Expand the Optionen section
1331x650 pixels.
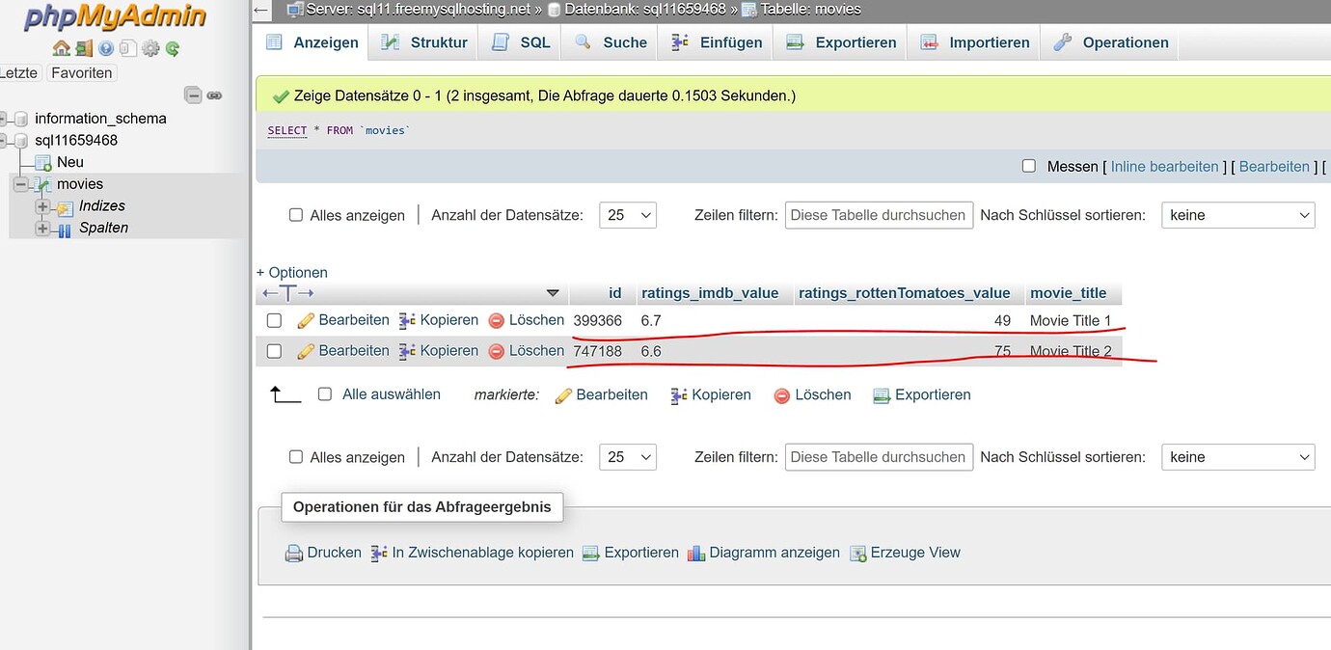click(x=291, y=272)
